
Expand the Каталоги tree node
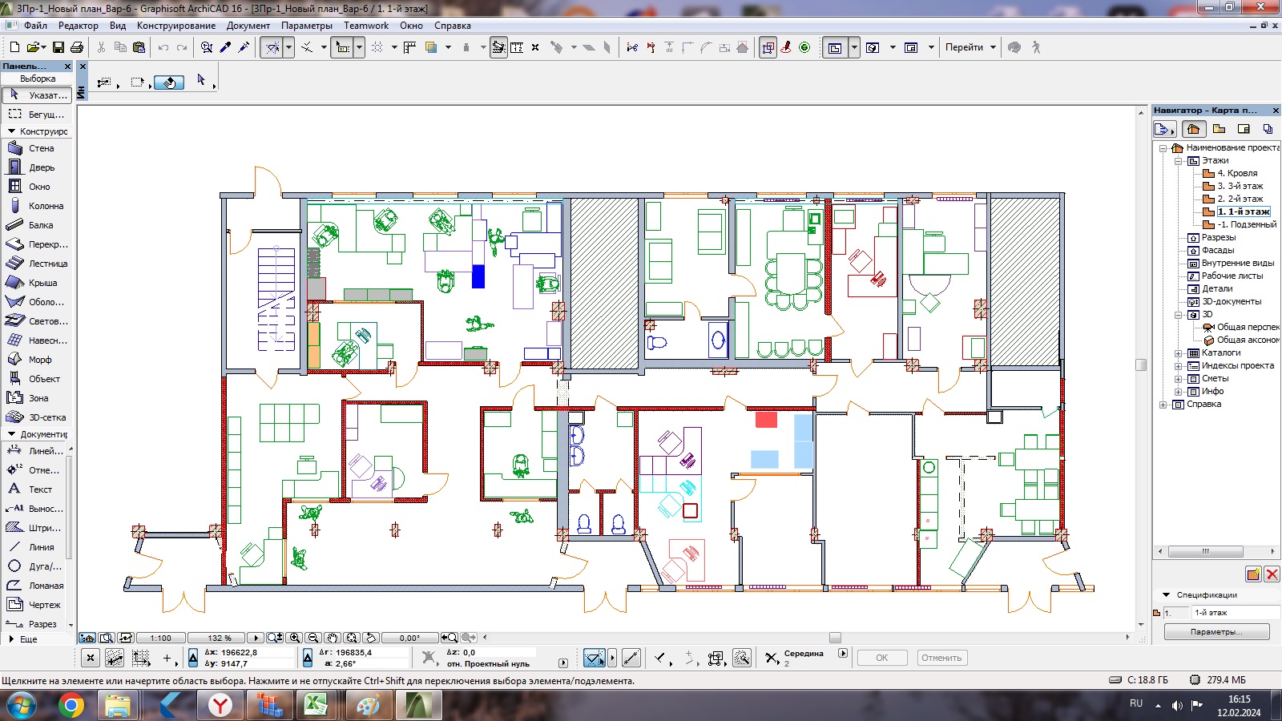(1179, 353)
